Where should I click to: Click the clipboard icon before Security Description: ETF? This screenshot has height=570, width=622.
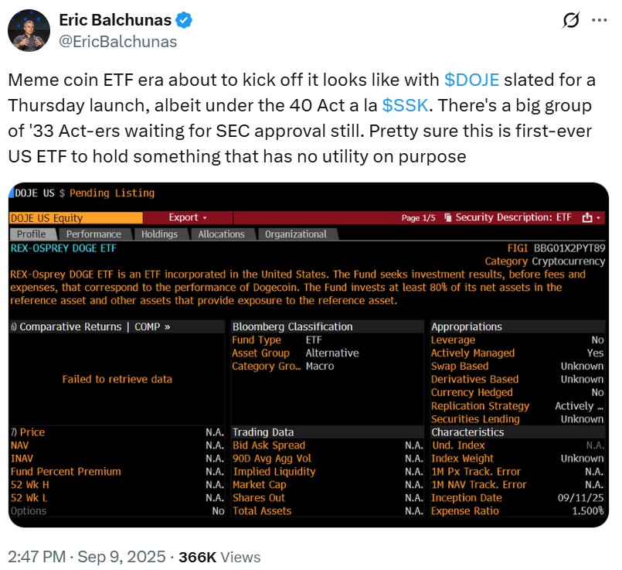(x=447, y=218)
